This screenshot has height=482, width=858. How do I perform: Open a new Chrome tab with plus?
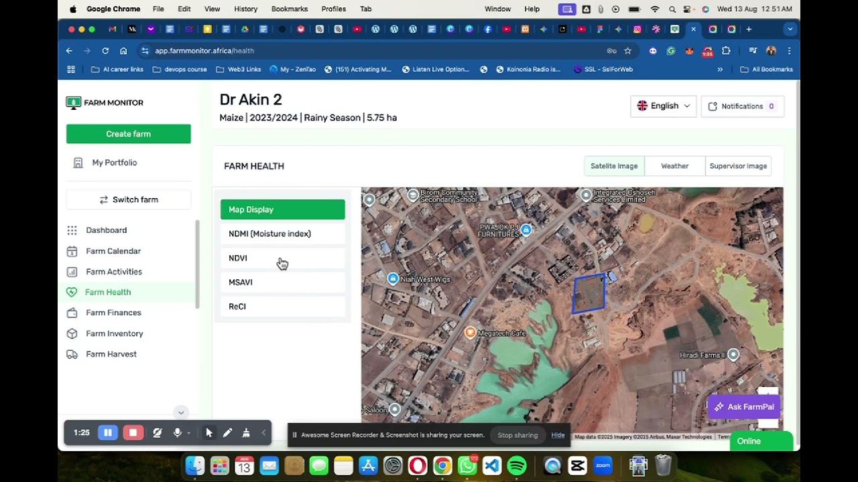click(x=749, y=29)
